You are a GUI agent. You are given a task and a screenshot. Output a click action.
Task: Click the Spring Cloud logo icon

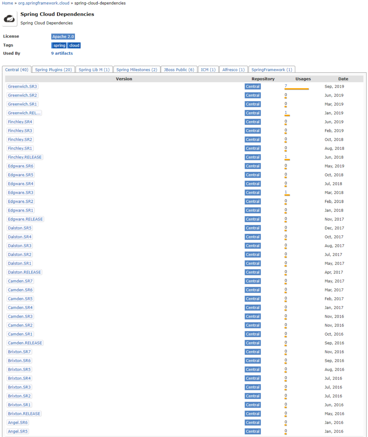pos(9,19)
